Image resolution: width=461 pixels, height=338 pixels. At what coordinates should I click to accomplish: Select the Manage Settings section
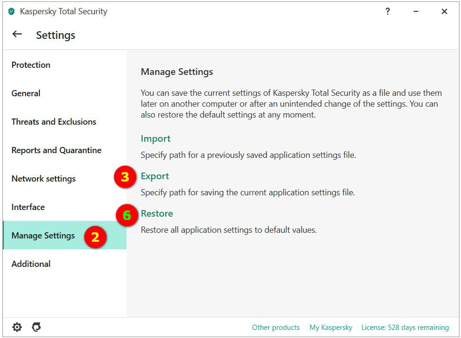pos(65,235)
